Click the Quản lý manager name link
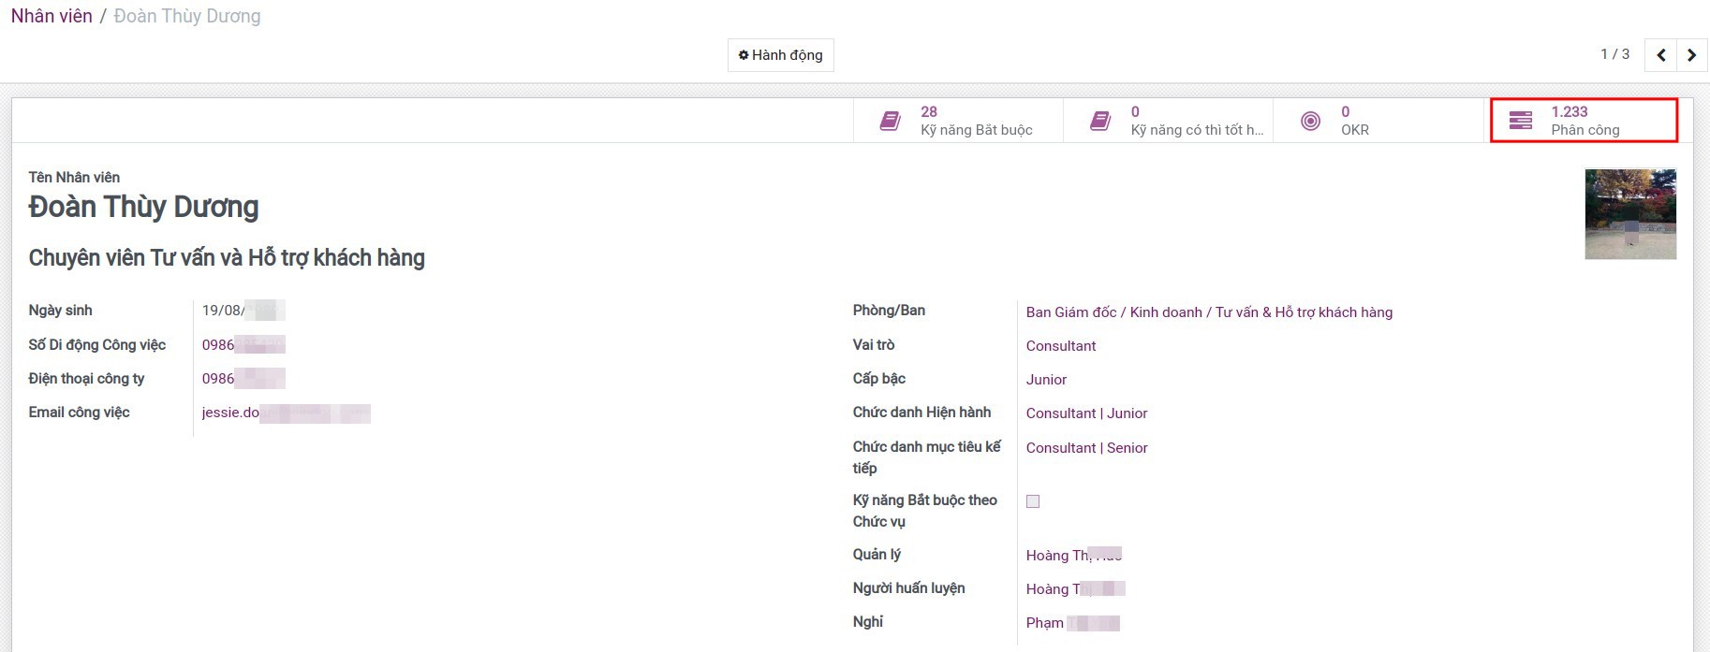1710x652 pixels. click(1072, 556)
